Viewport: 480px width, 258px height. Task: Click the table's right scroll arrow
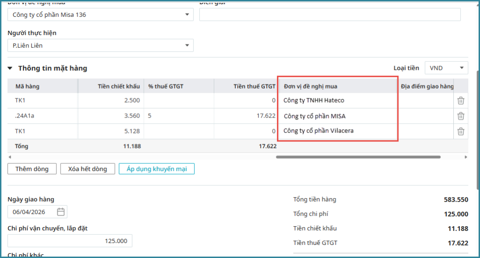click(466, 157)
